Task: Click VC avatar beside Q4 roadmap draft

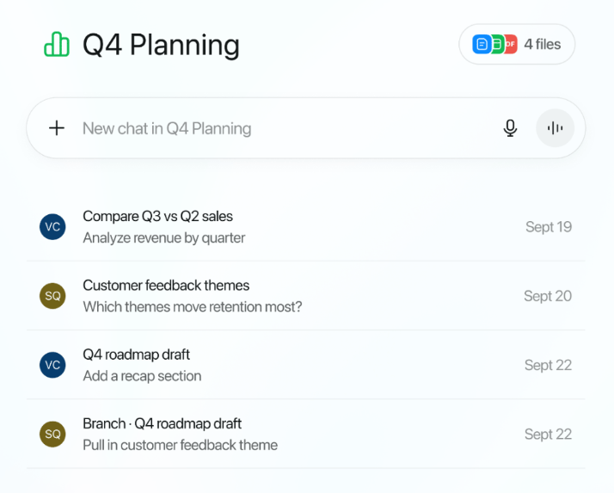Action: tap(52, 365)
